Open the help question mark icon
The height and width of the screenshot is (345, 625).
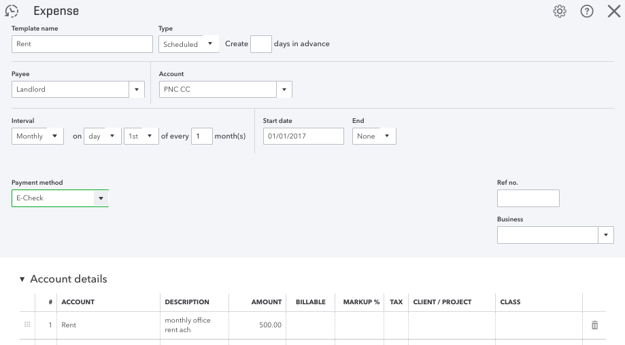click(587, 11)
